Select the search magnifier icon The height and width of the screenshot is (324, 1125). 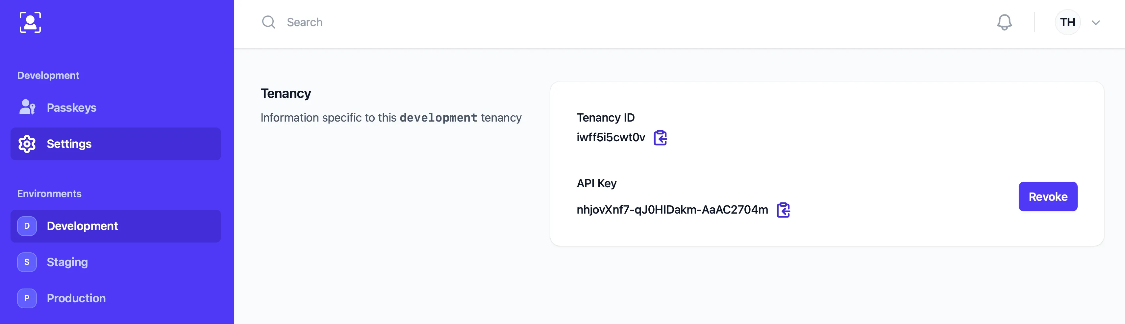pyautogui.click(x=268, y=22)
